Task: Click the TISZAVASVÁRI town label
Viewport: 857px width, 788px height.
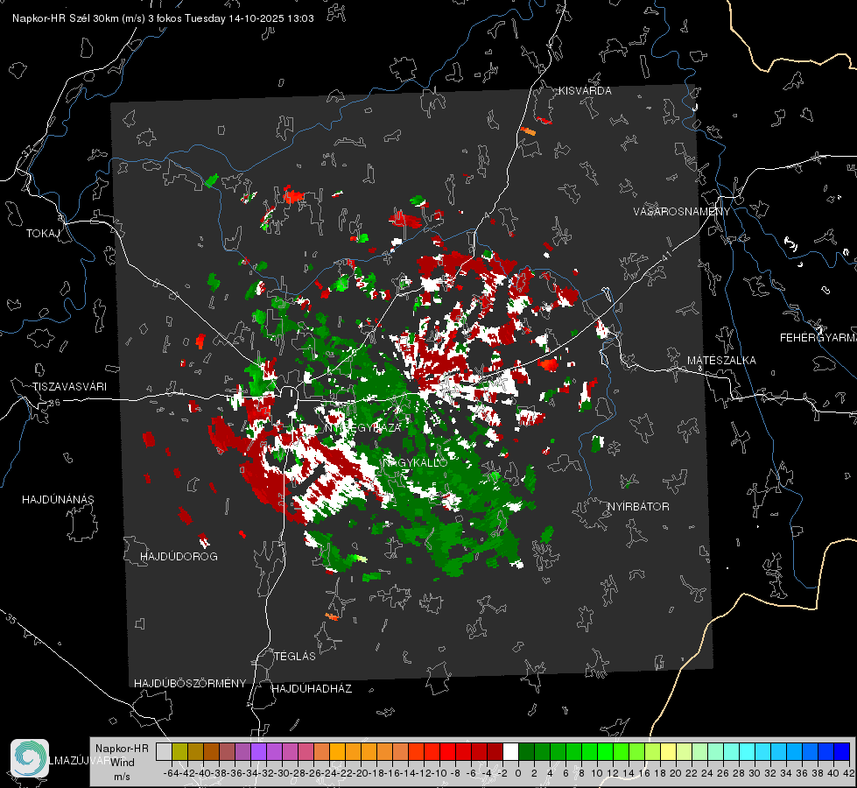Action: click(69, 387)
